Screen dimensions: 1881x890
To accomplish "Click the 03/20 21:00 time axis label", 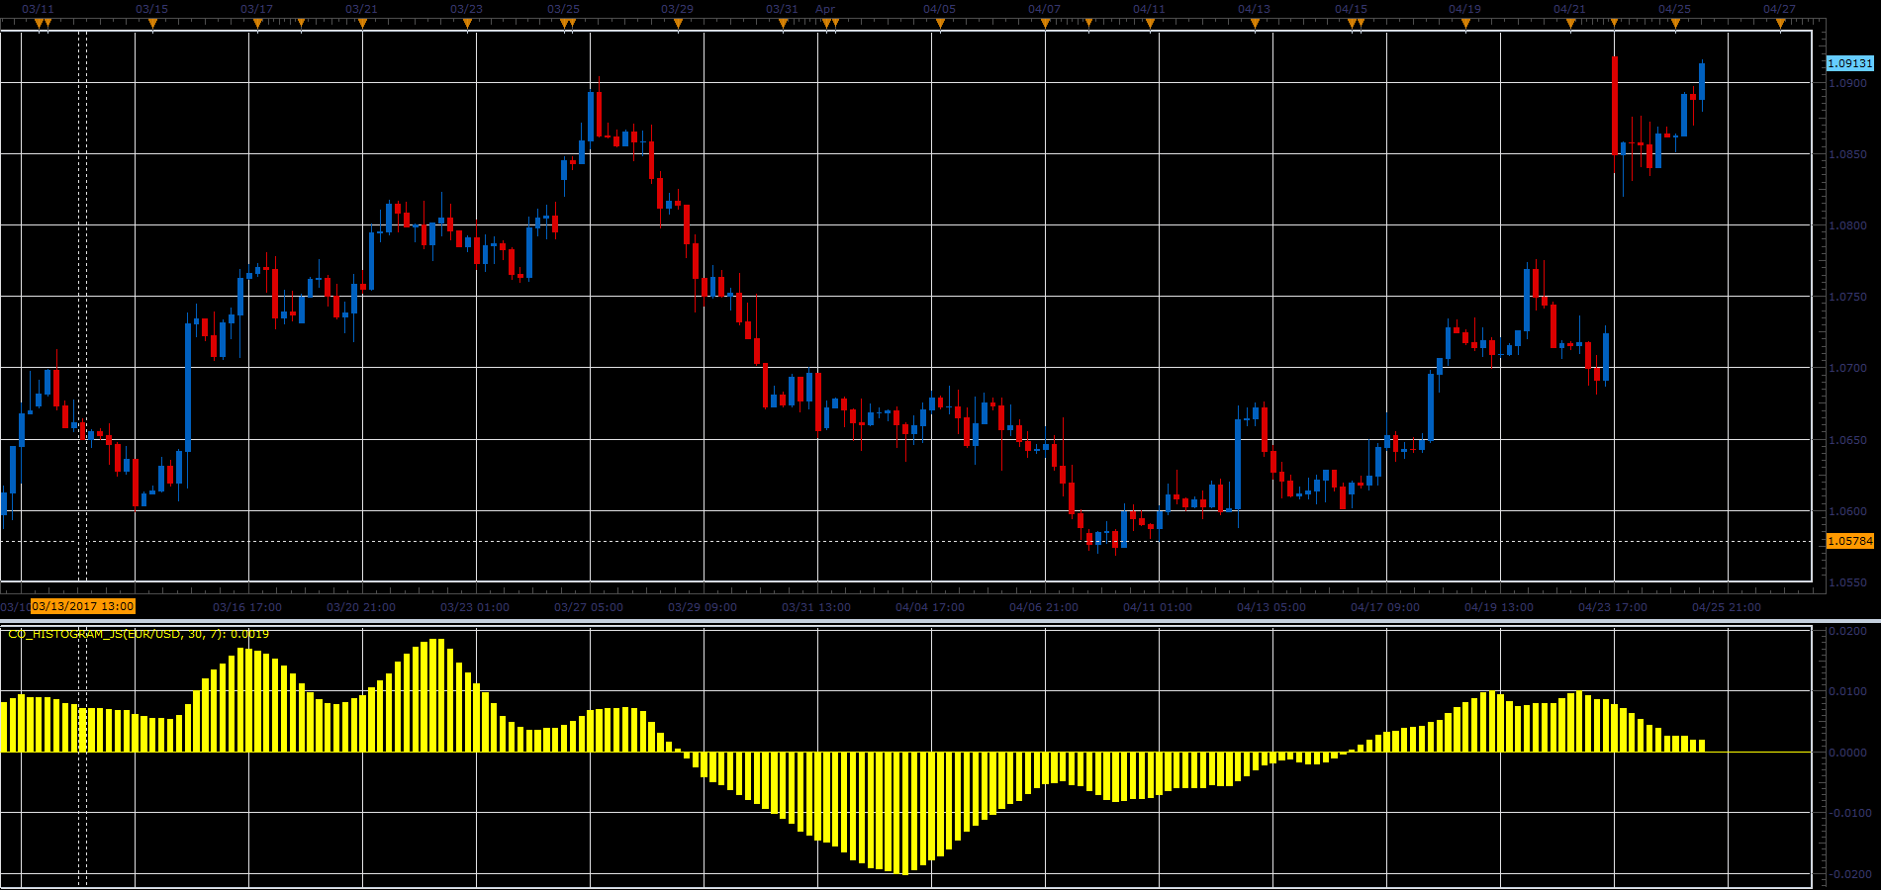I will 361,607.
